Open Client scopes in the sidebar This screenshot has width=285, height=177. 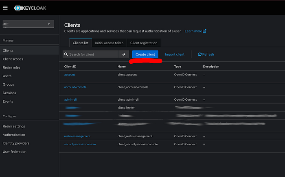29,59
